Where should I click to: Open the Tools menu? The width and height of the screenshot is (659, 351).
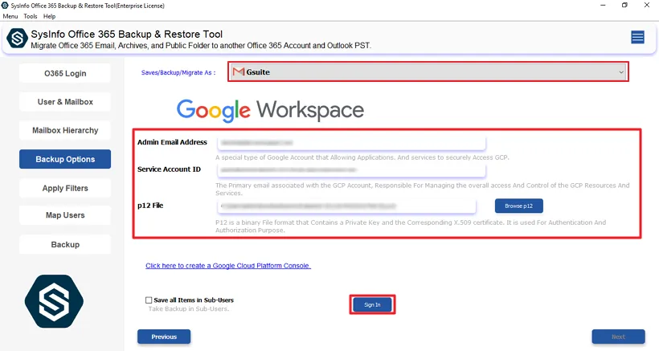(x=31, y=16)
